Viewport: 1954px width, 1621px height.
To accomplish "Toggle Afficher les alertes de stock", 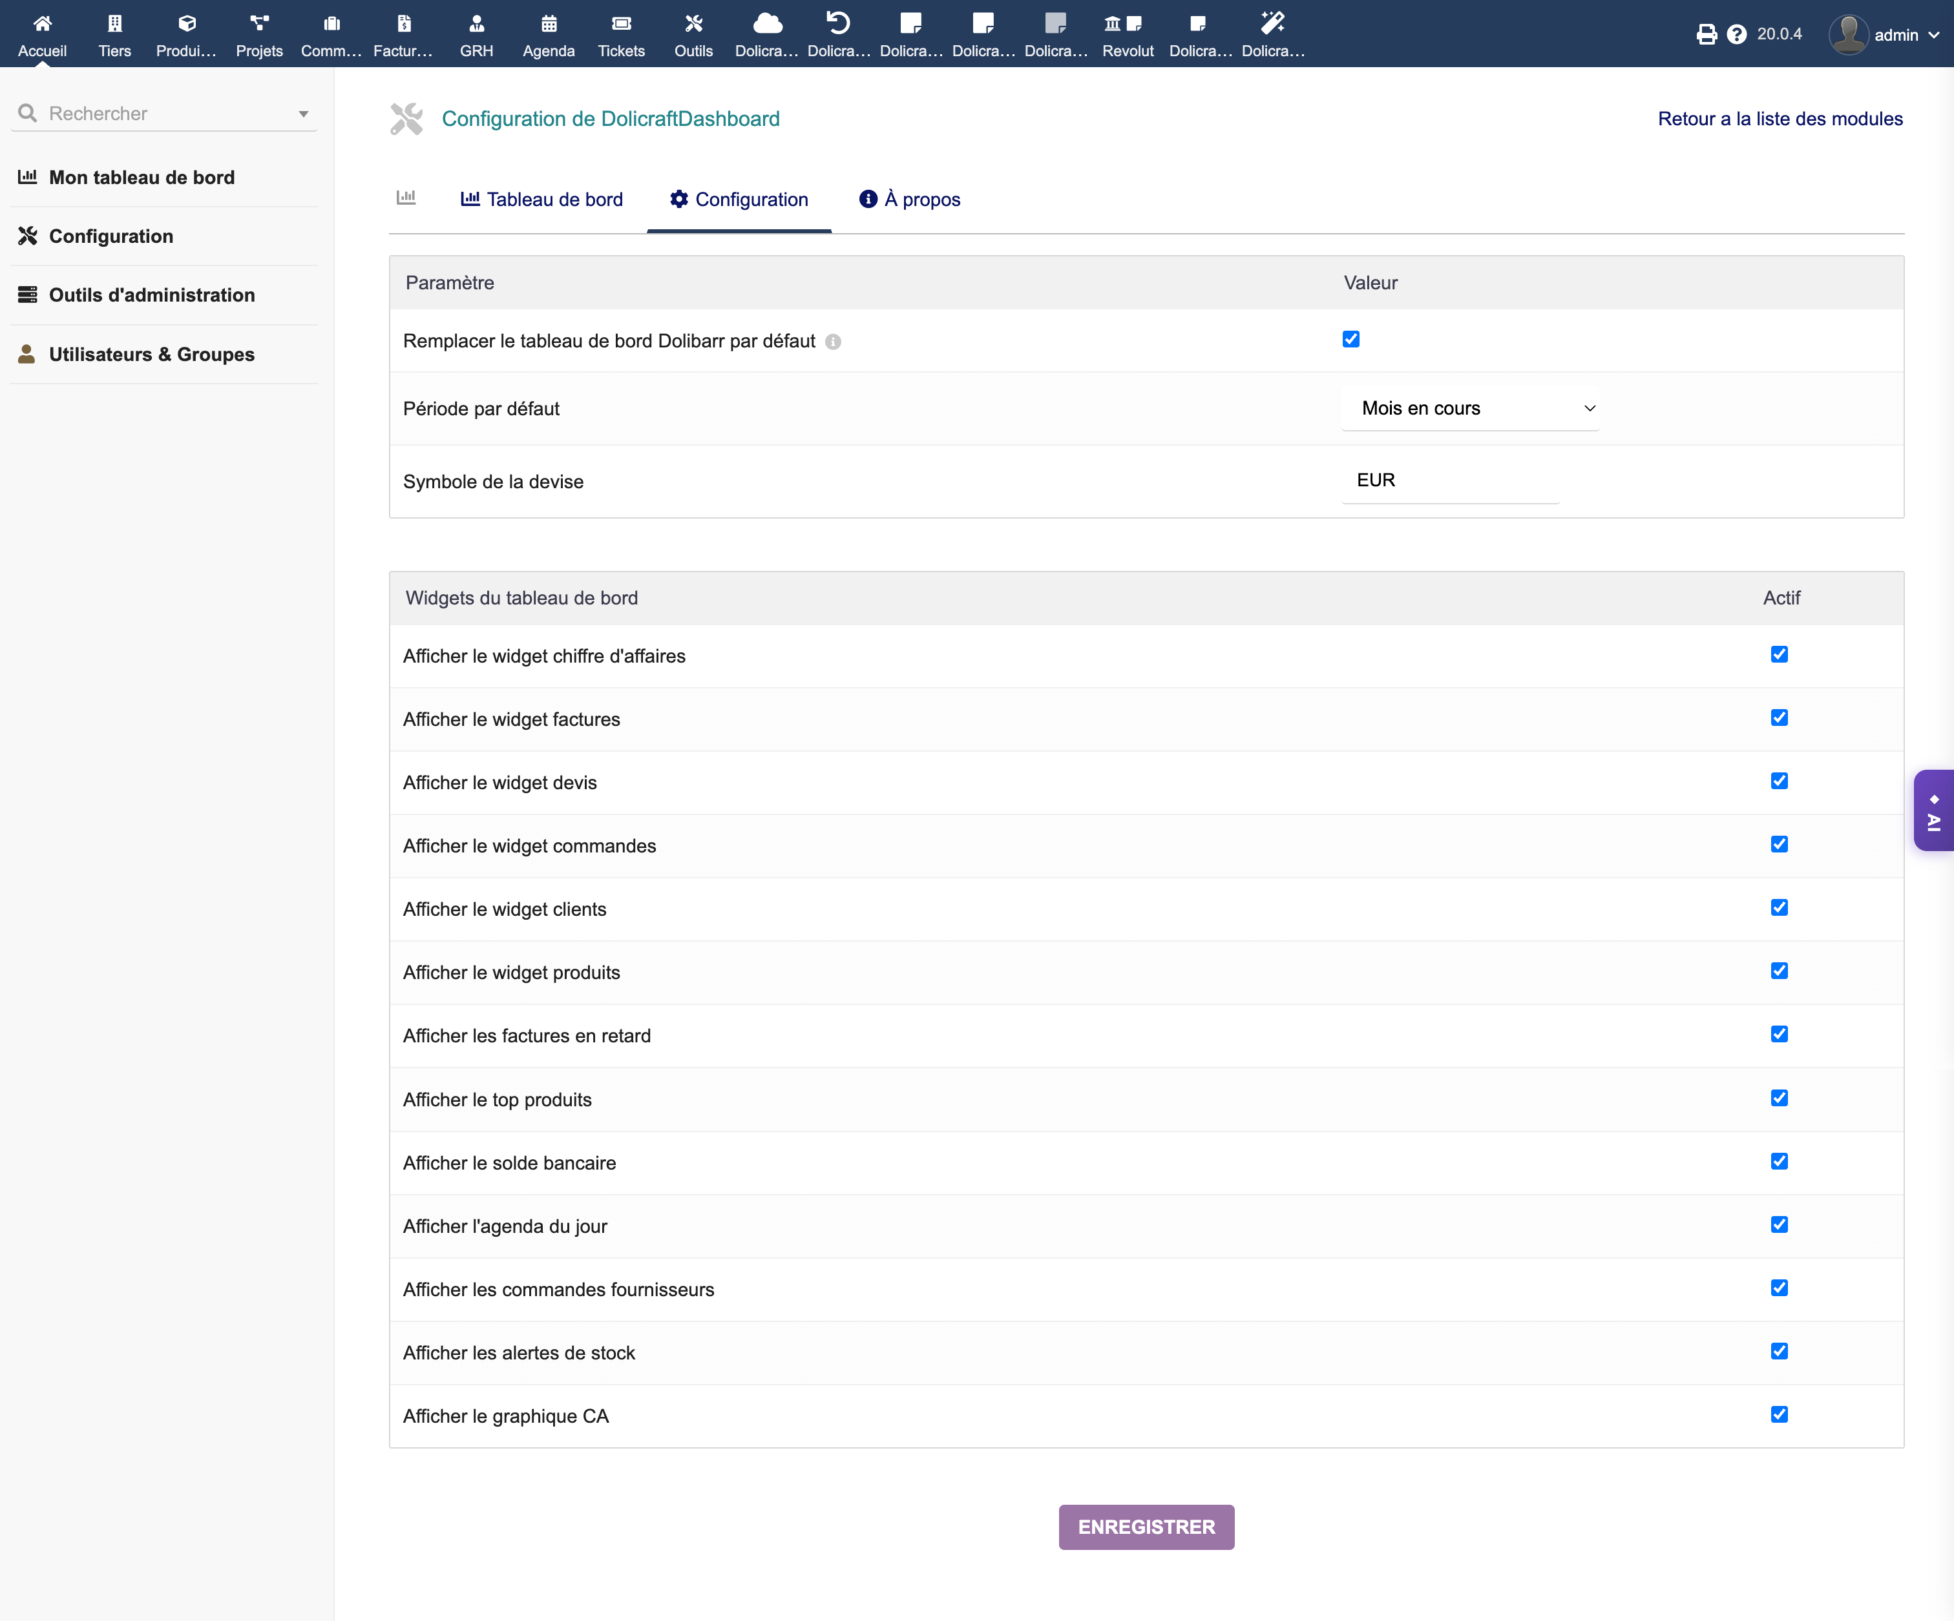I will 1778,1351.
